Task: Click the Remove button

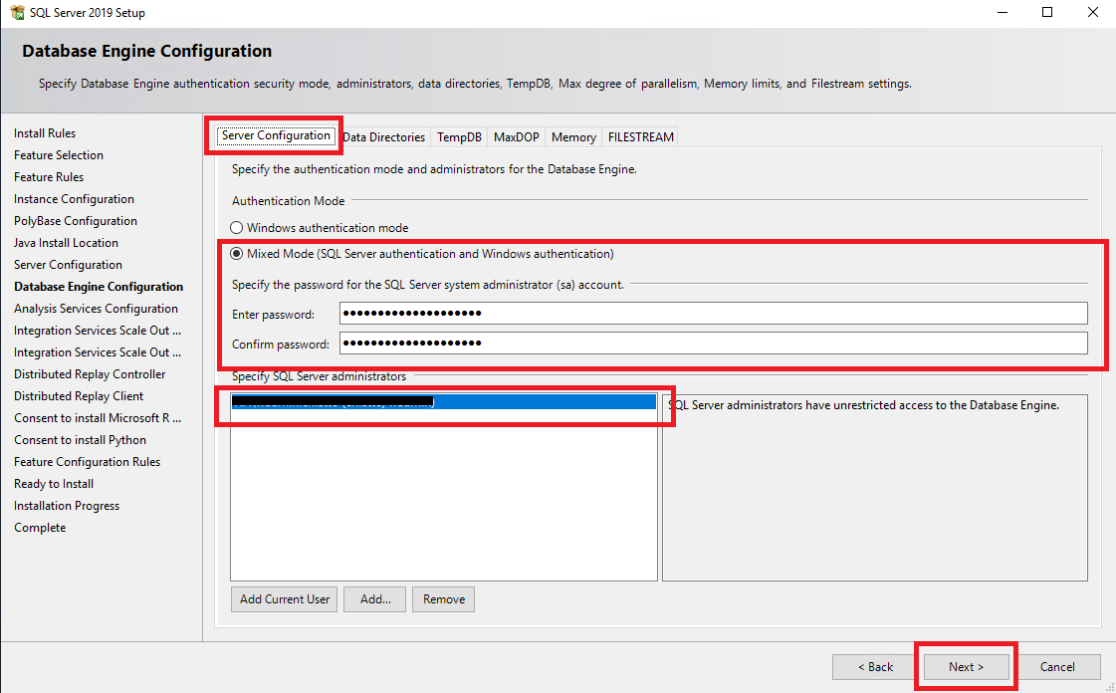Action: [443, 599]
